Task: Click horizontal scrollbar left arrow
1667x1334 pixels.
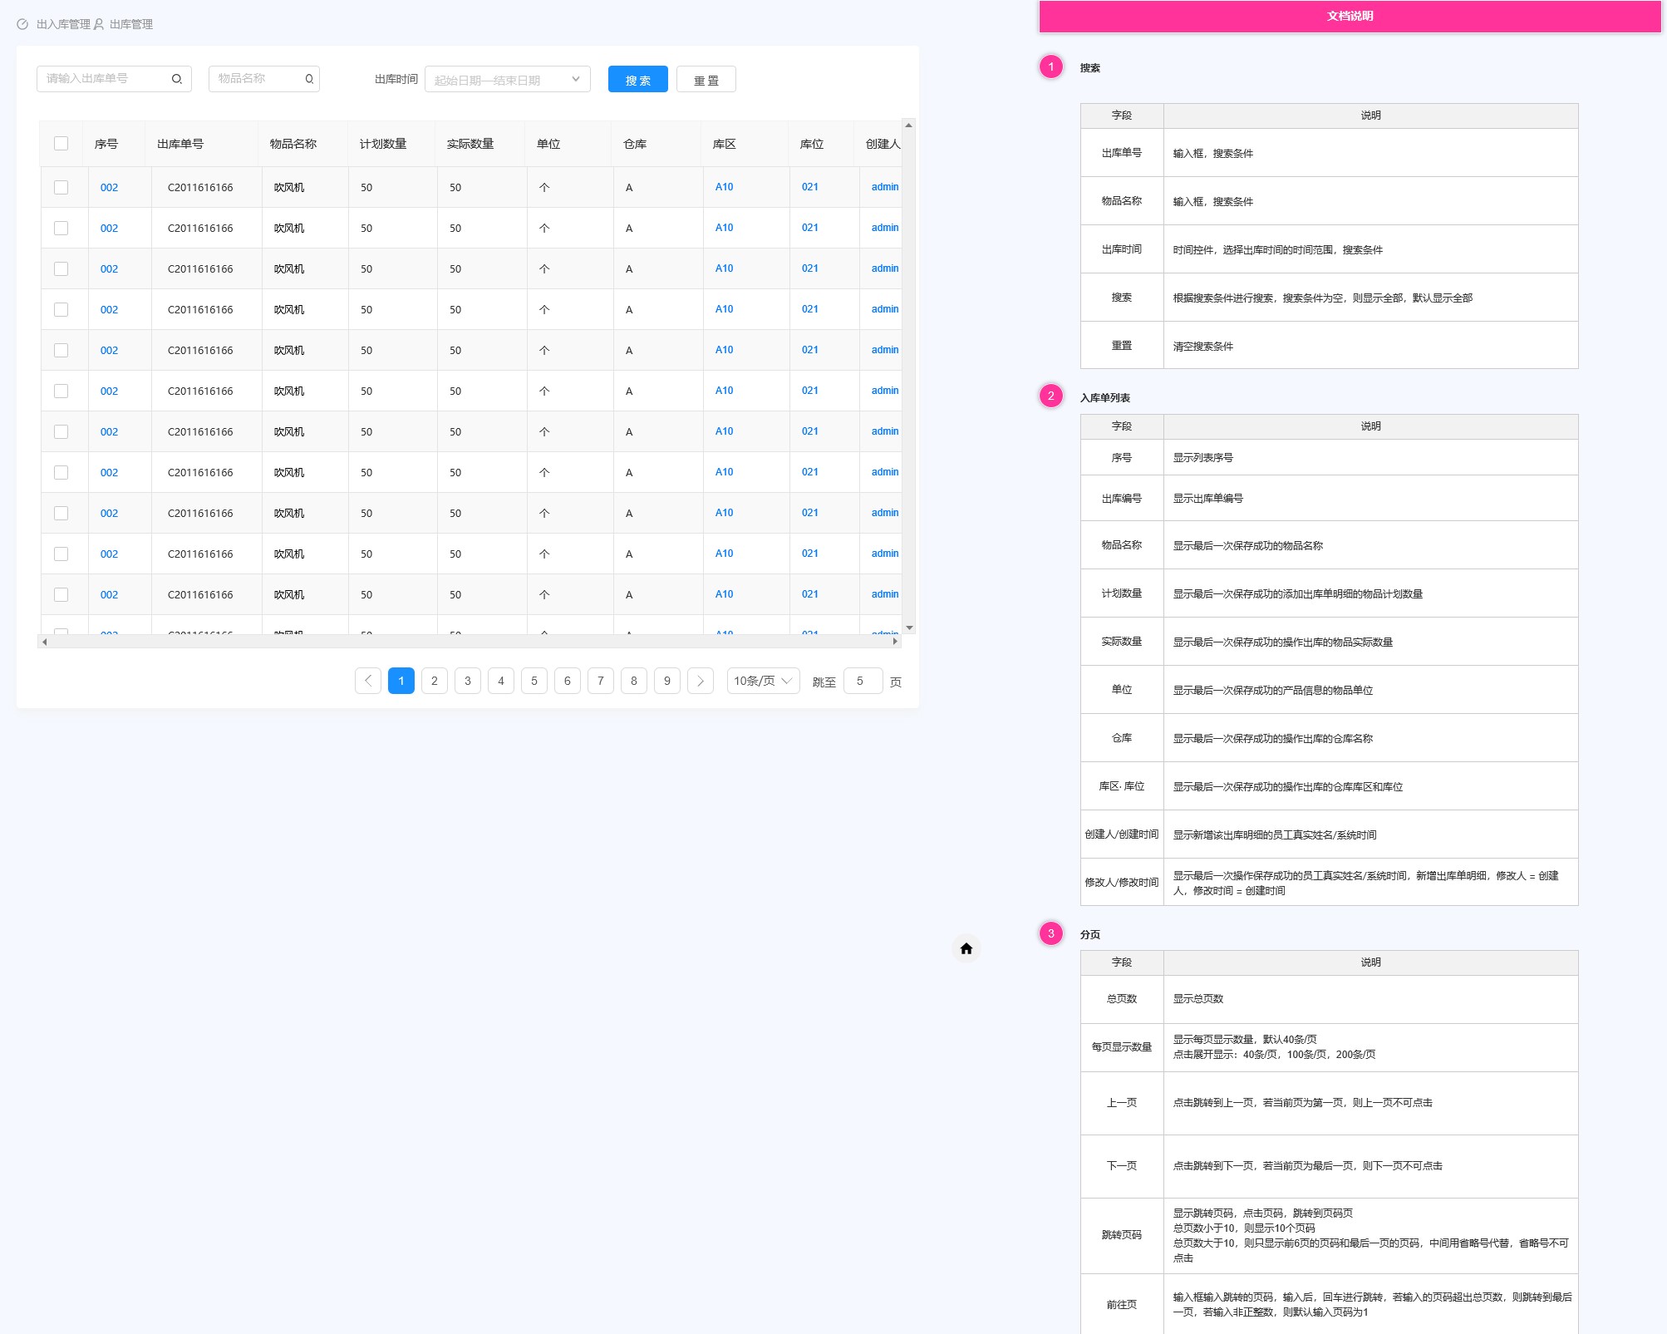Action: (x=45, y=642)
